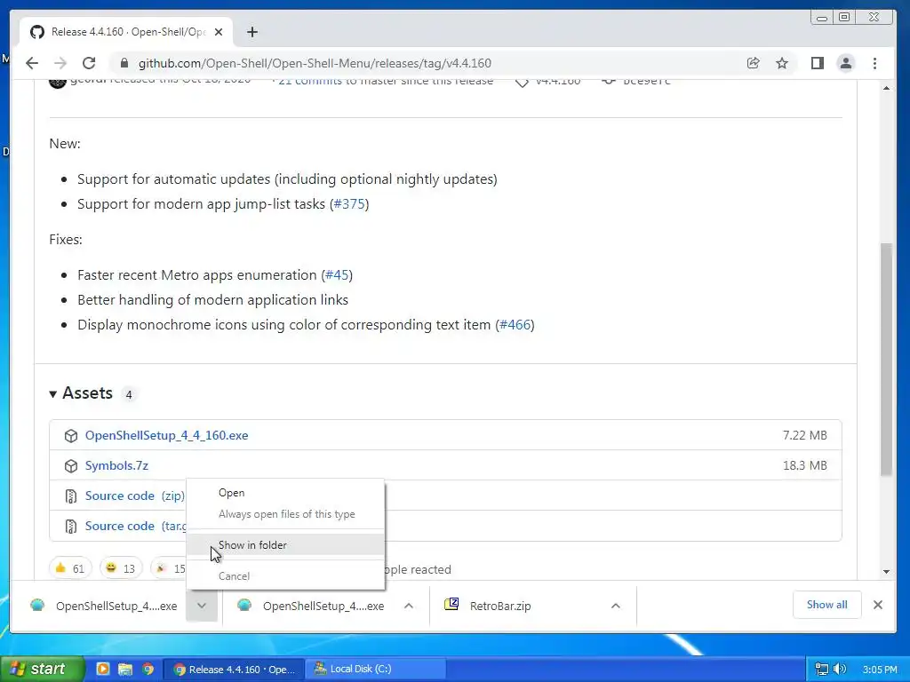The image size is (910, 682).
Task: Download OpenShellSetup_4_4_160.exe asset
Action: (166, 435)
